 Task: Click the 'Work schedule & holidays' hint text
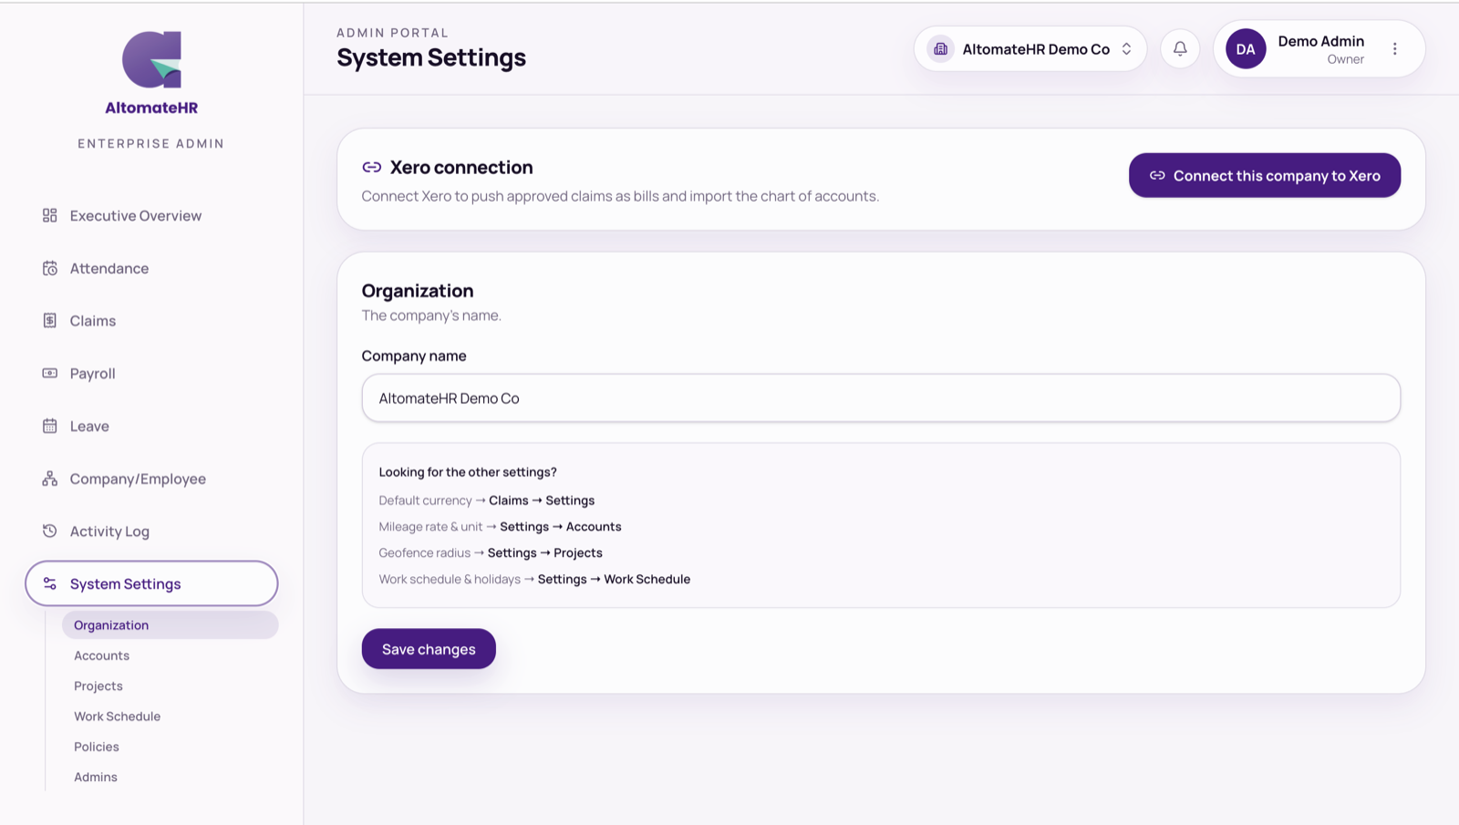450,579
